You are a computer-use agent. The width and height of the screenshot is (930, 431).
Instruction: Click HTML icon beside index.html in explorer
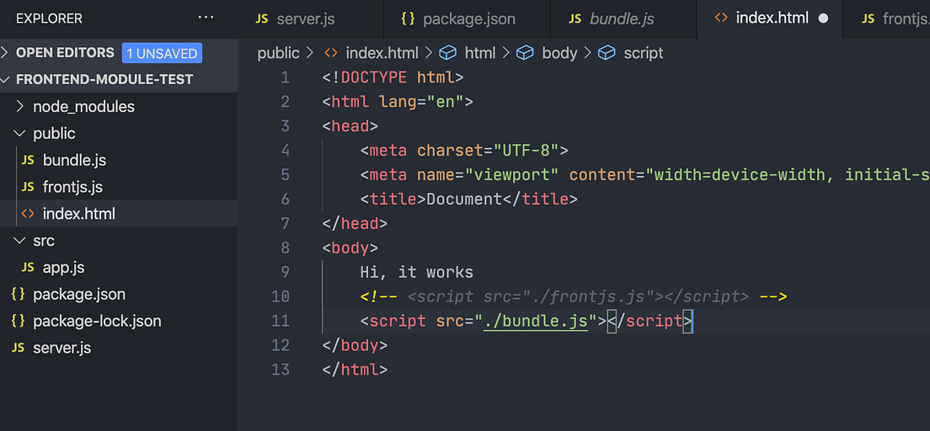[x=27, y=214]
